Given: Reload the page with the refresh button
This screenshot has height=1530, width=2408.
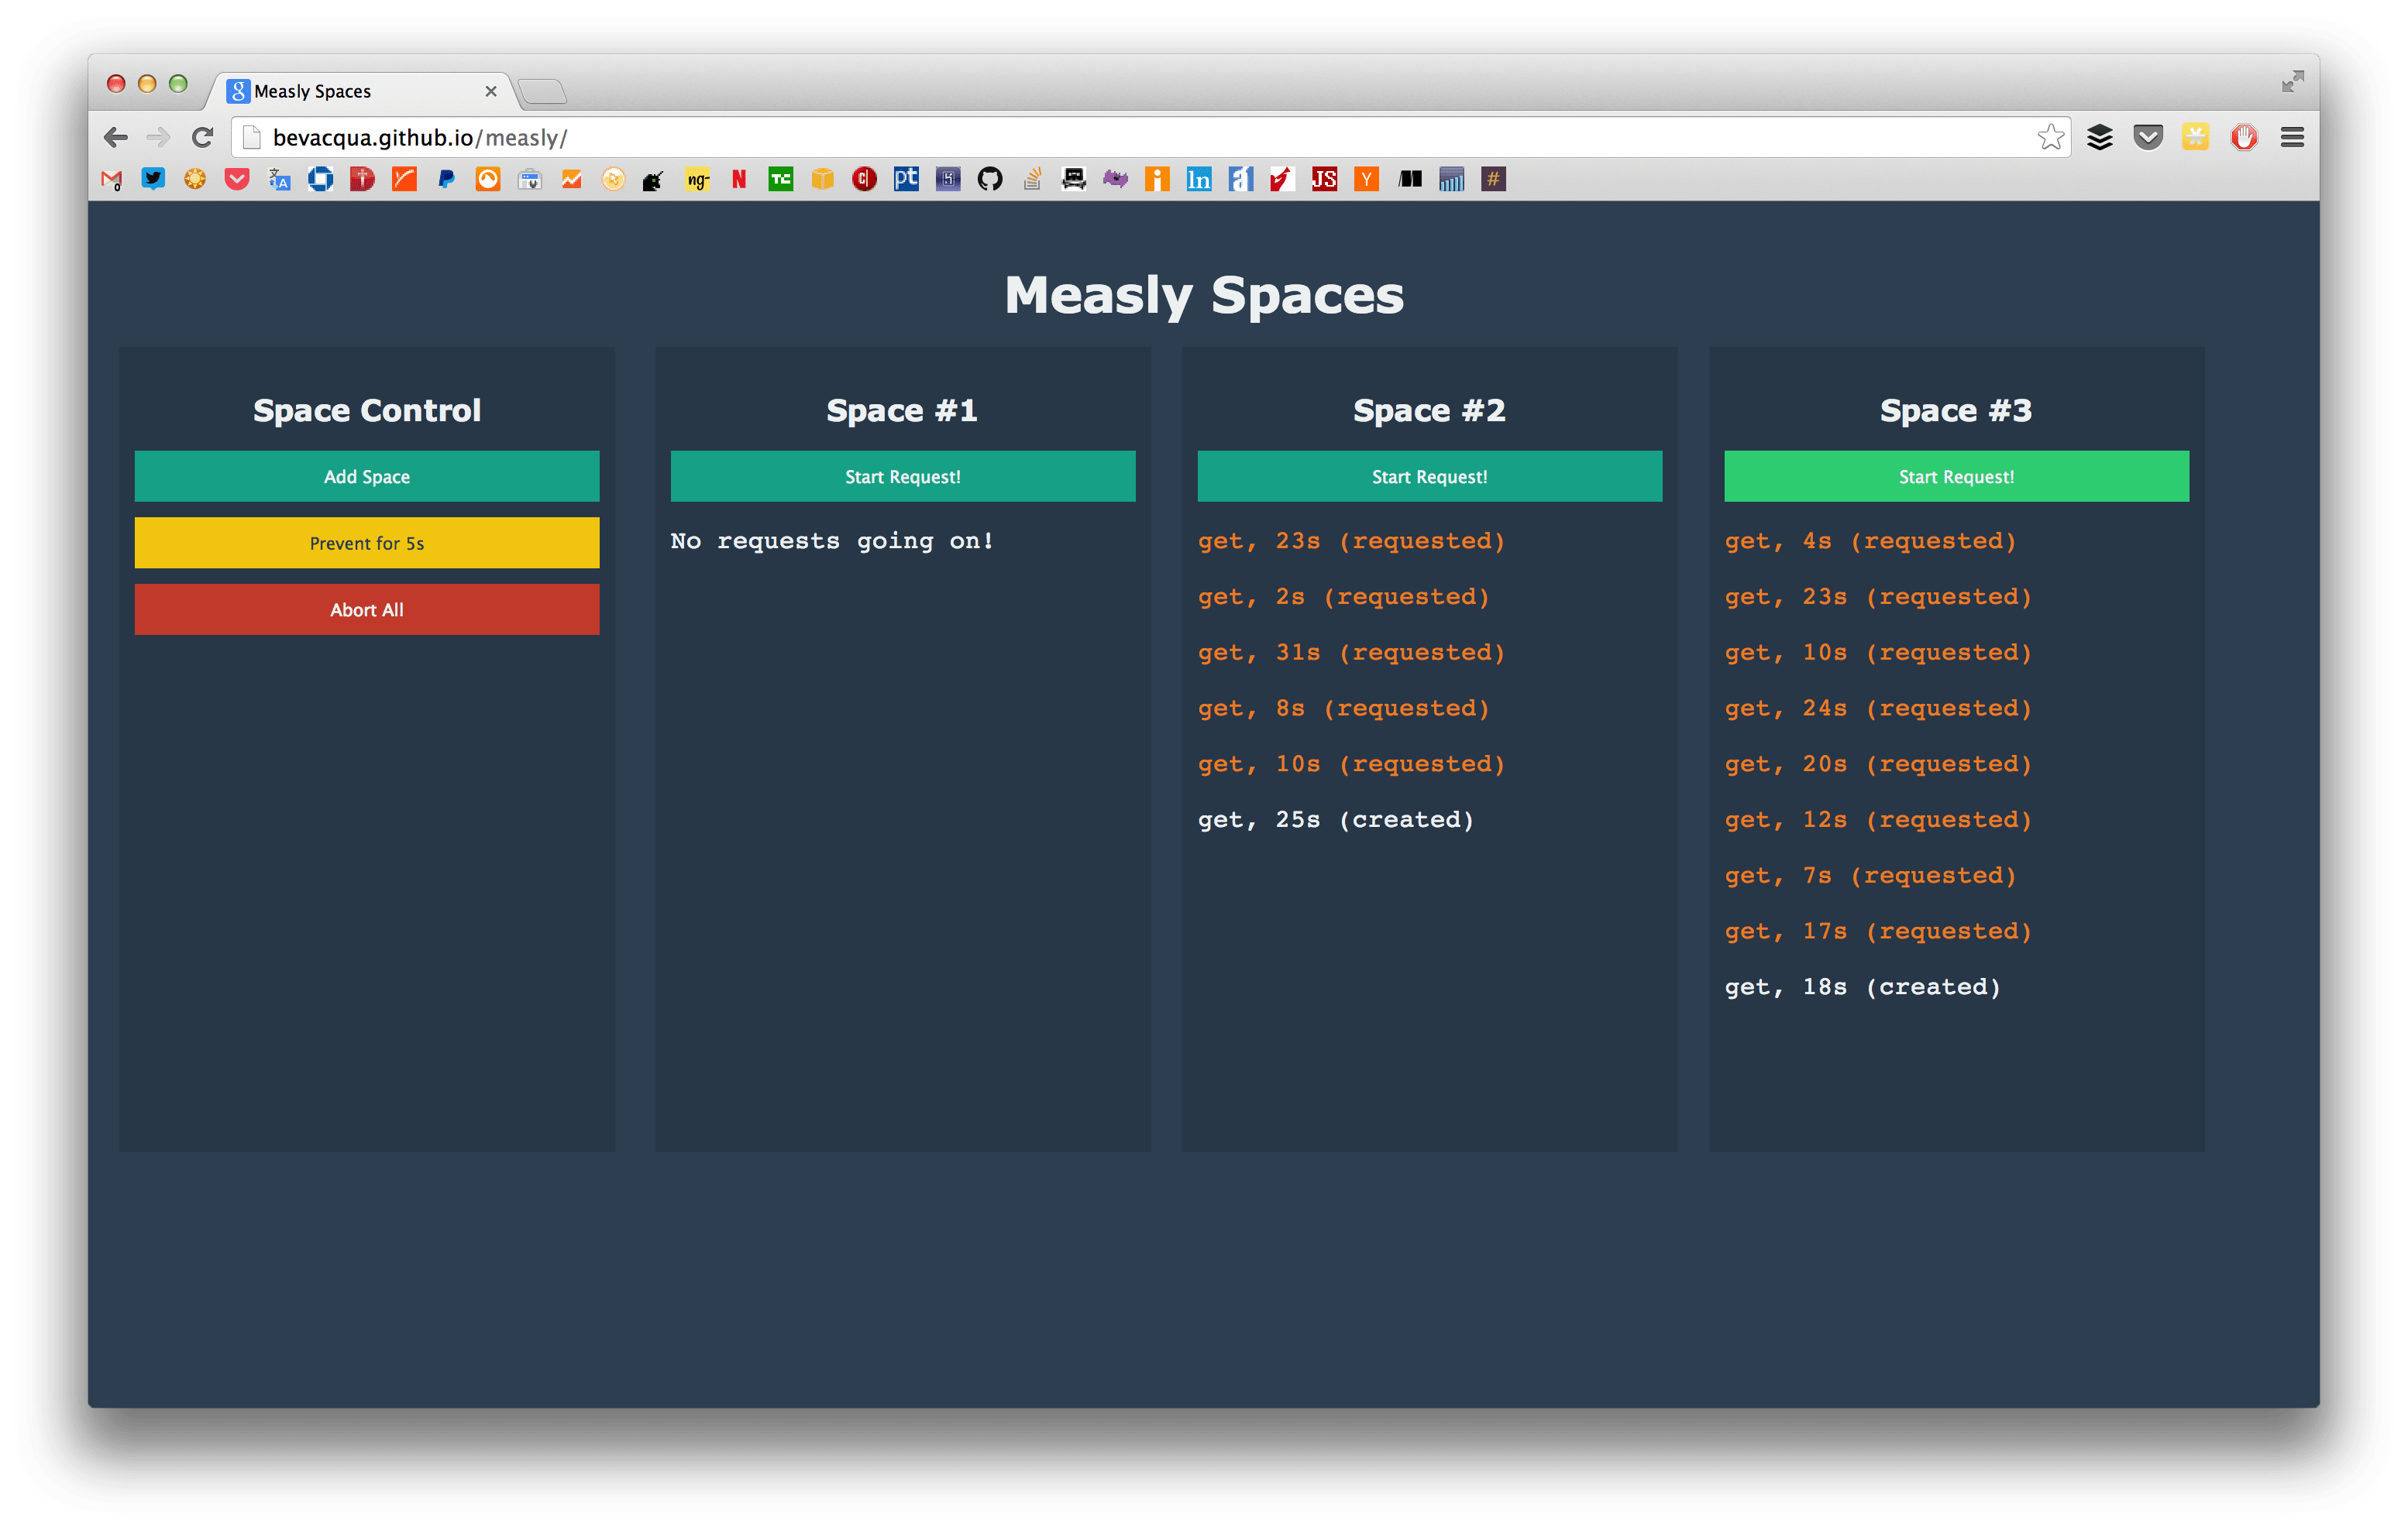Looking at the screenshot, I should (x=203, y=137).
